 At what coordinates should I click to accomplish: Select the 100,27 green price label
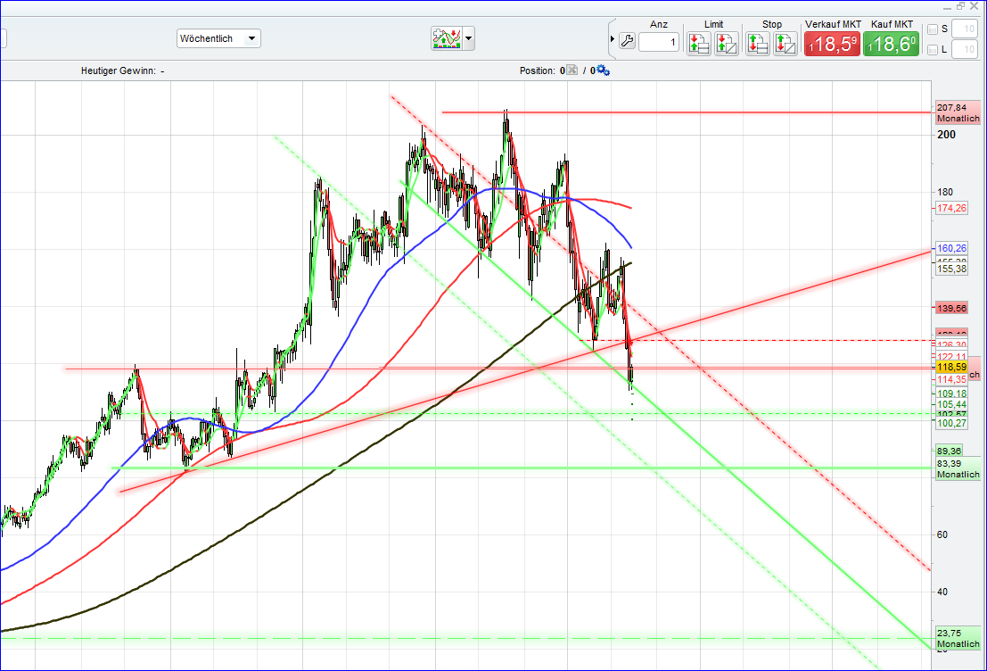(951, 424)
